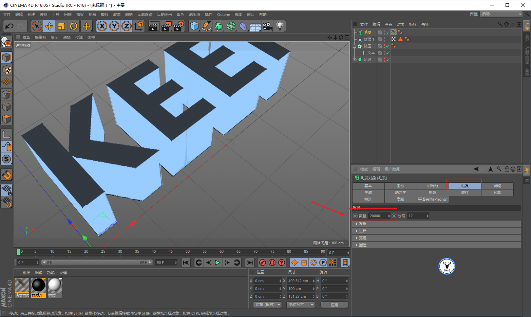This screenshot has width=531, height=317.
Task: Toggle the X axis lock
Action: (102, 26)
